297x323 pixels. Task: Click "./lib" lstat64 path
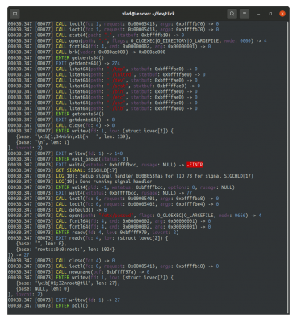[115, 108]
